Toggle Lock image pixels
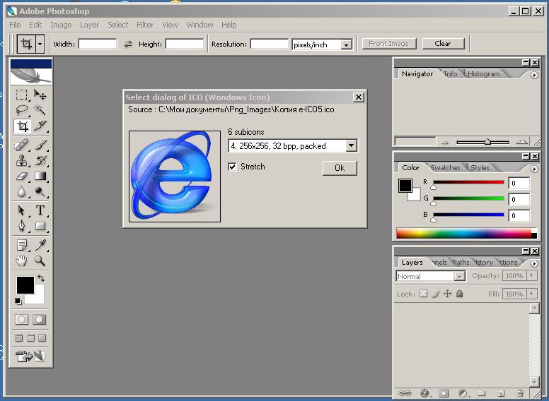The image size is (549, 401). pyautogui.click(x=436, y=294)
